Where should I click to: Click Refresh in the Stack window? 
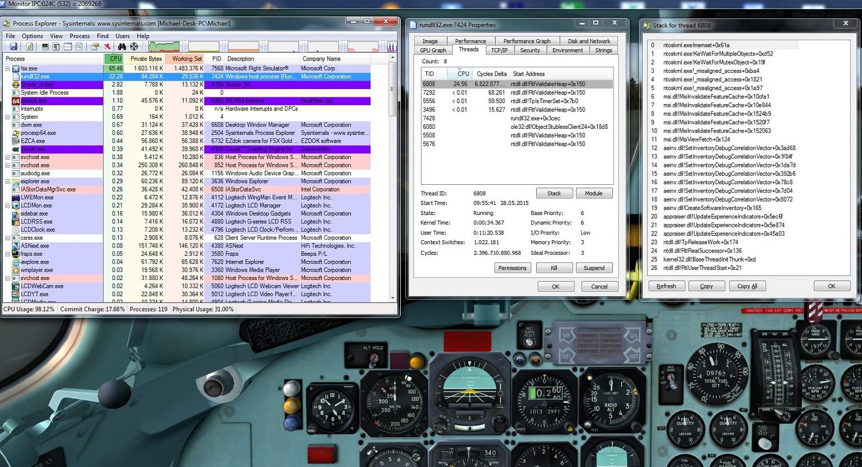point(666,286)
